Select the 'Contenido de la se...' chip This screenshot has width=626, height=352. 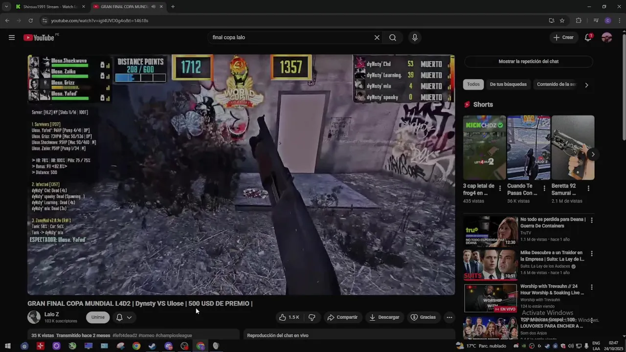click(x=557, y=85)
